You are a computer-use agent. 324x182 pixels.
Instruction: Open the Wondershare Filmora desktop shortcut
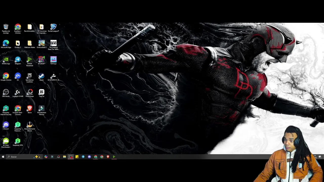pyautogui.click(x=42, y=110)
